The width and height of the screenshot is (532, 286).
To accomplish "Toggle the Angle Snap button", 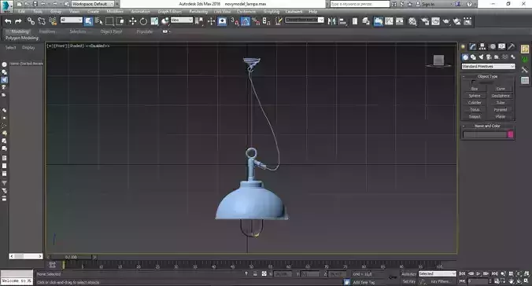I will (x=246, y=21).
